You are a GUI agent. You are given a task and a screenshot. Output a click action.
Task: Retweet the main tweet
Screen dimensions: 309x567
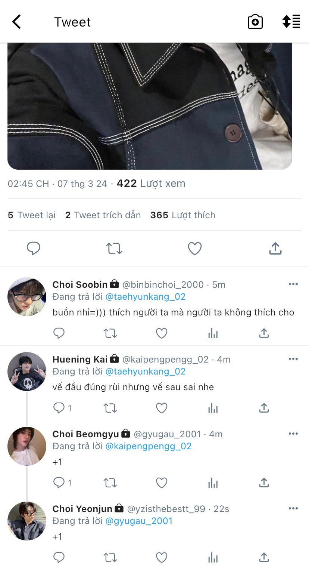tap(114, 248)
